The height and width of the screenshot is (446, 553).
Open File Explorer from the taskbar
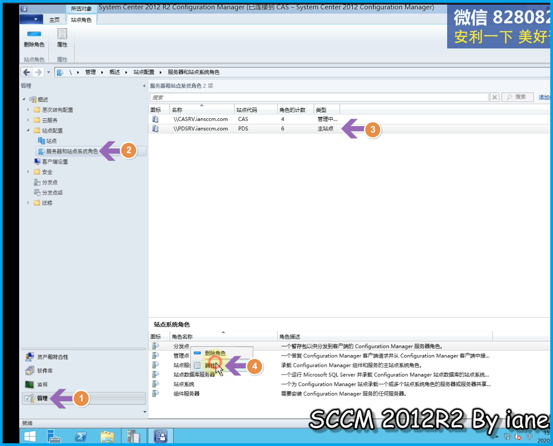pos(108,436)
